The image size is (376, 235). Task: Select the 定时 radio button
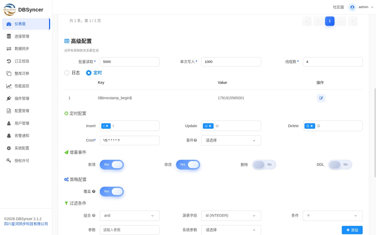89,73
